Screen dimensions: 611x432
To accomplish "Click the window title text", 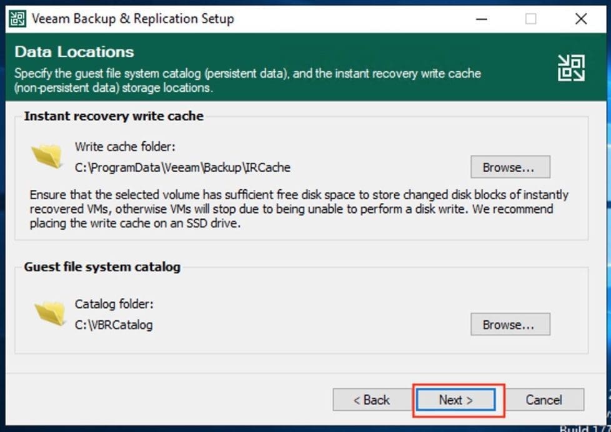I will 132,19.
